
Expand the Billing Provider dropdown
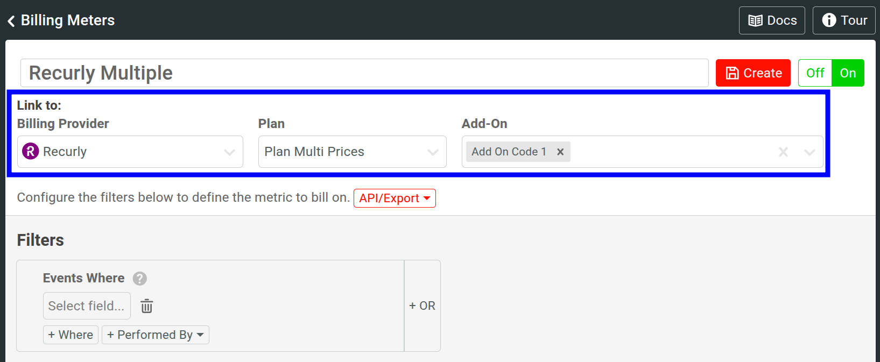pyautogui.click(x=229, y=152)
